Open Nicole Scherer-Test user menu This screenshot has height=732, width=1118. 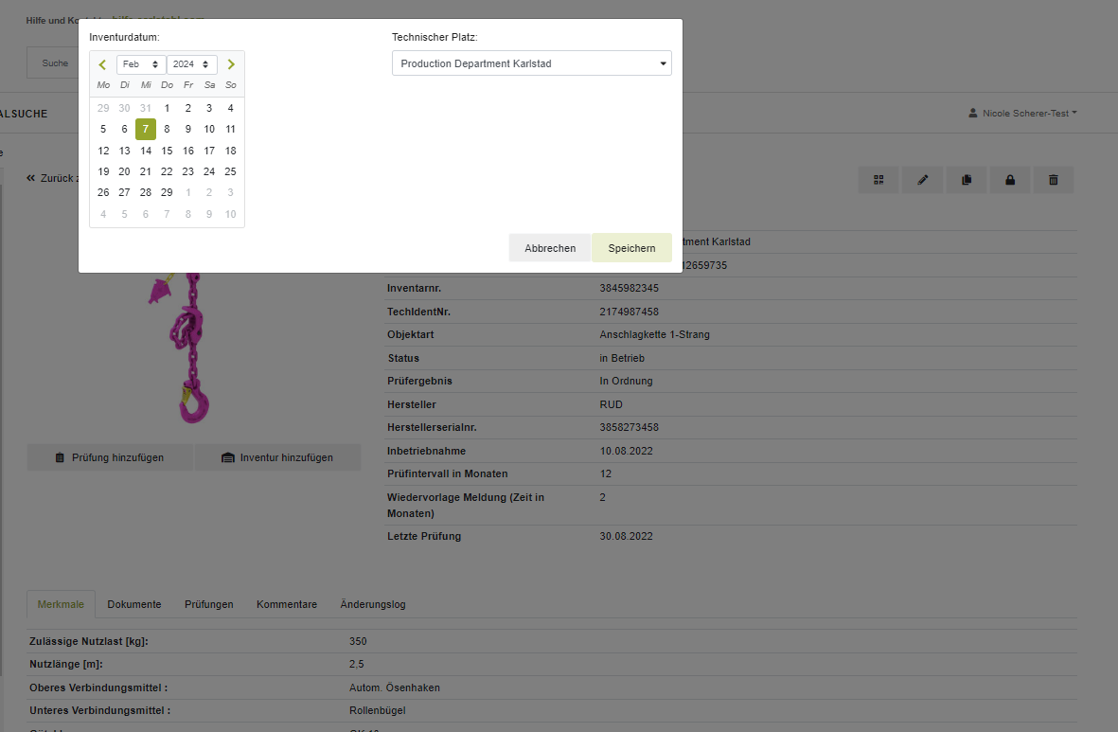pos(1022,114)
